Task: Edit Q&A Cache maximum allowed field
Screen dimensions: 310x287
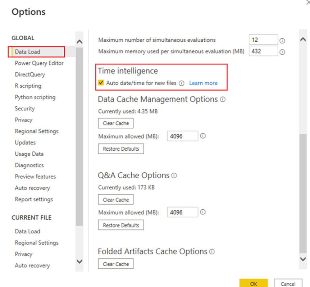Action: pos(182,212)
